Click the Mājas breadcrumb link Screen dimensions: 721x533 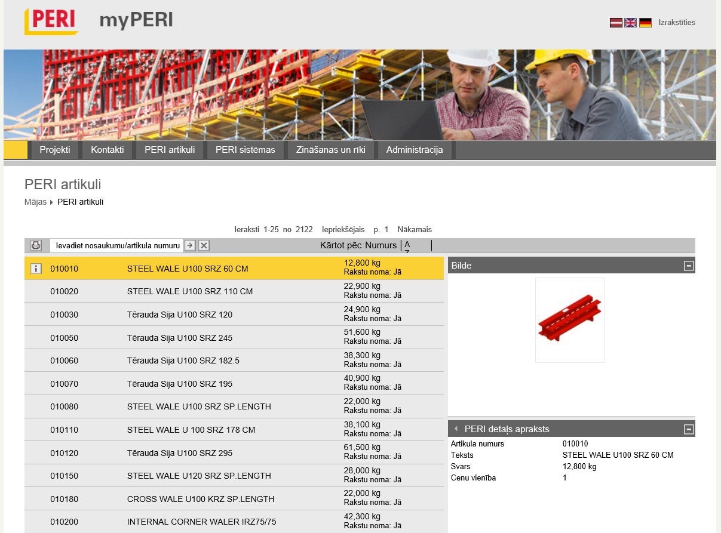(35, 202)
